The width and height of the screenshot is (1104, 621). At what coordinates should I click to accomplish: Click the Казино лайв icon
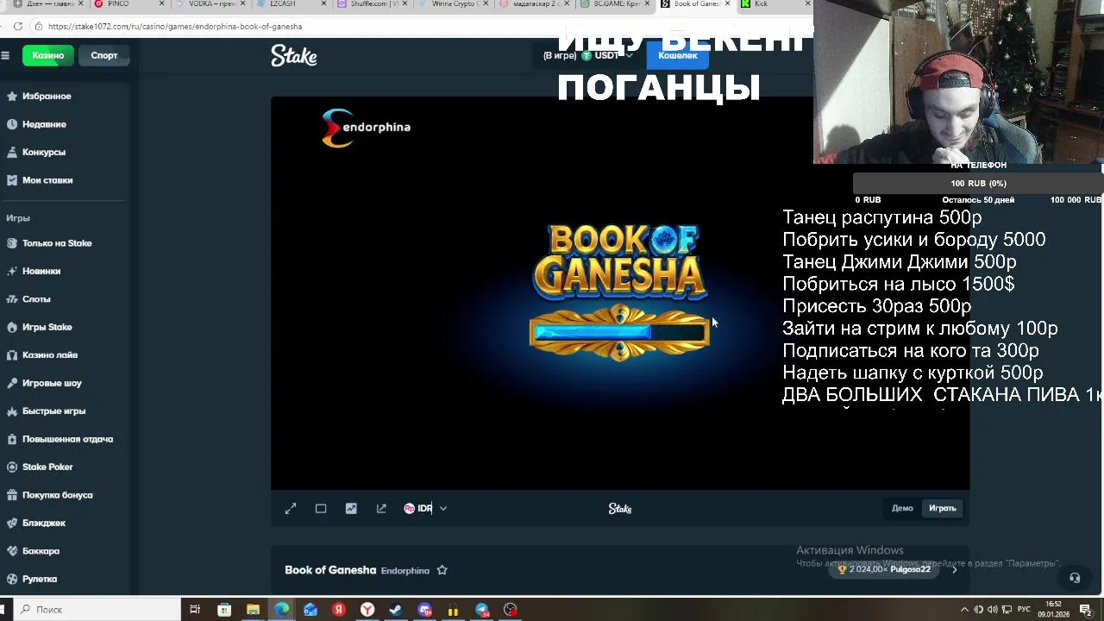coord(12,355)
